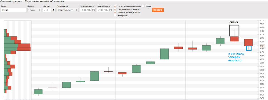The width and height of the screenshot is (268, 100).
Task: Open the Период dropdown set to 1 день
Action: click(34, 10)
